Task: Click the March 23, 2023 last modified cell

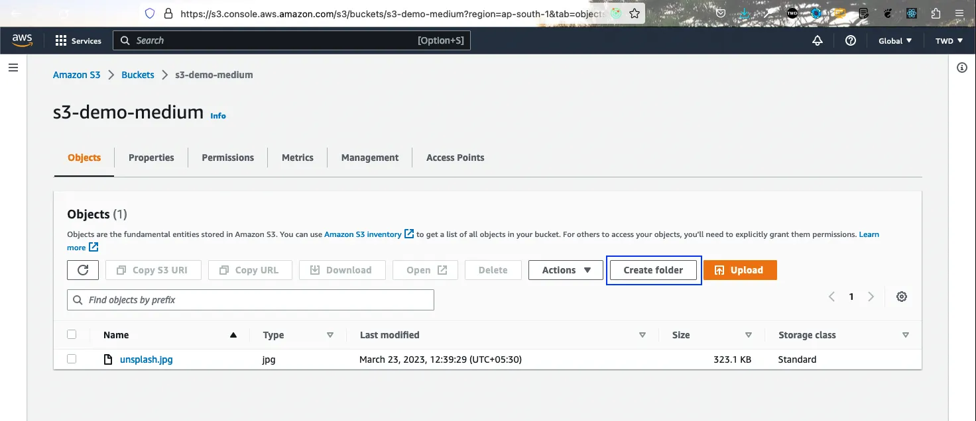Action: pyautogui.click(x=440, y=359)
